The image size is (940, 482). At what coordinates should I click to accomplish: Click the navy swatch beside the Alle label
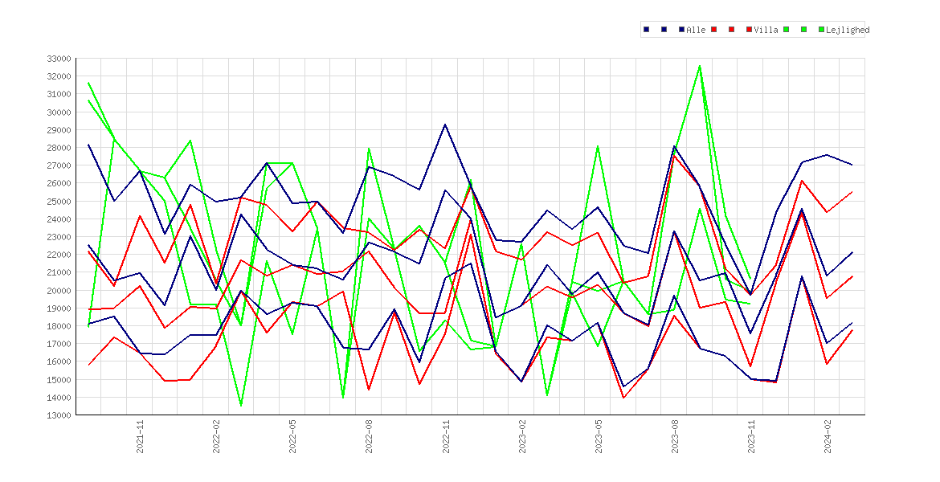(682, 30)
